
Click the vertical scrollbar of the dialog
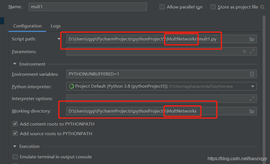tap(264, 89)
